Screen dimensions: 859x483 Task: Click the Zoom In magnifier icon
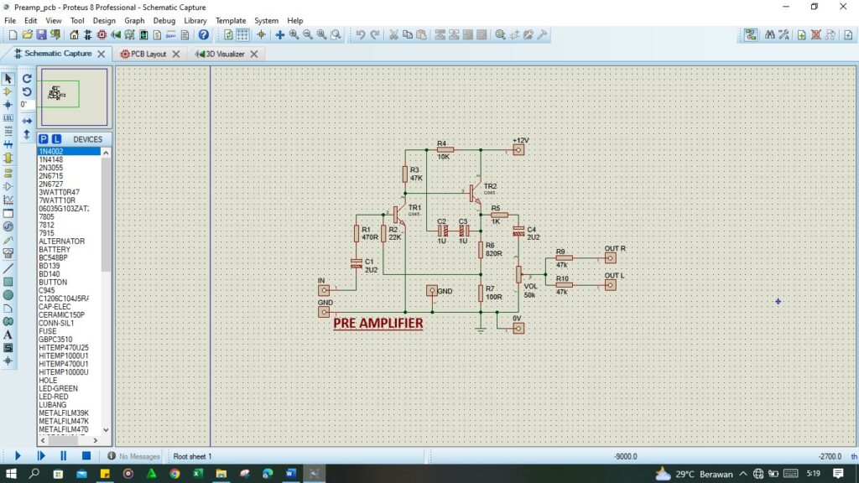(294, 35)
